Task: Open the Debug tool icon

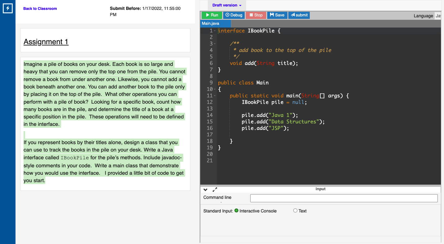Action: [x=227, y=15]
